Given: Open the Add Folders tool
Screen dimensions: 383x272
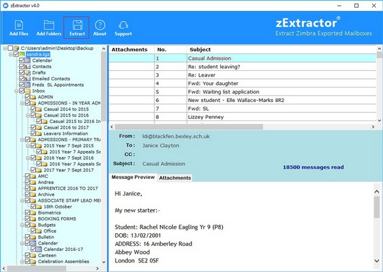Looking at the screenshot, I should (x=49, y=28).
